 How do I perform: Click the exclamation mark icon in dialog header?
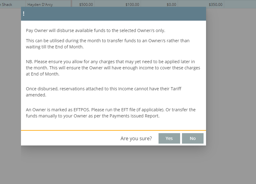pos(24,14)
